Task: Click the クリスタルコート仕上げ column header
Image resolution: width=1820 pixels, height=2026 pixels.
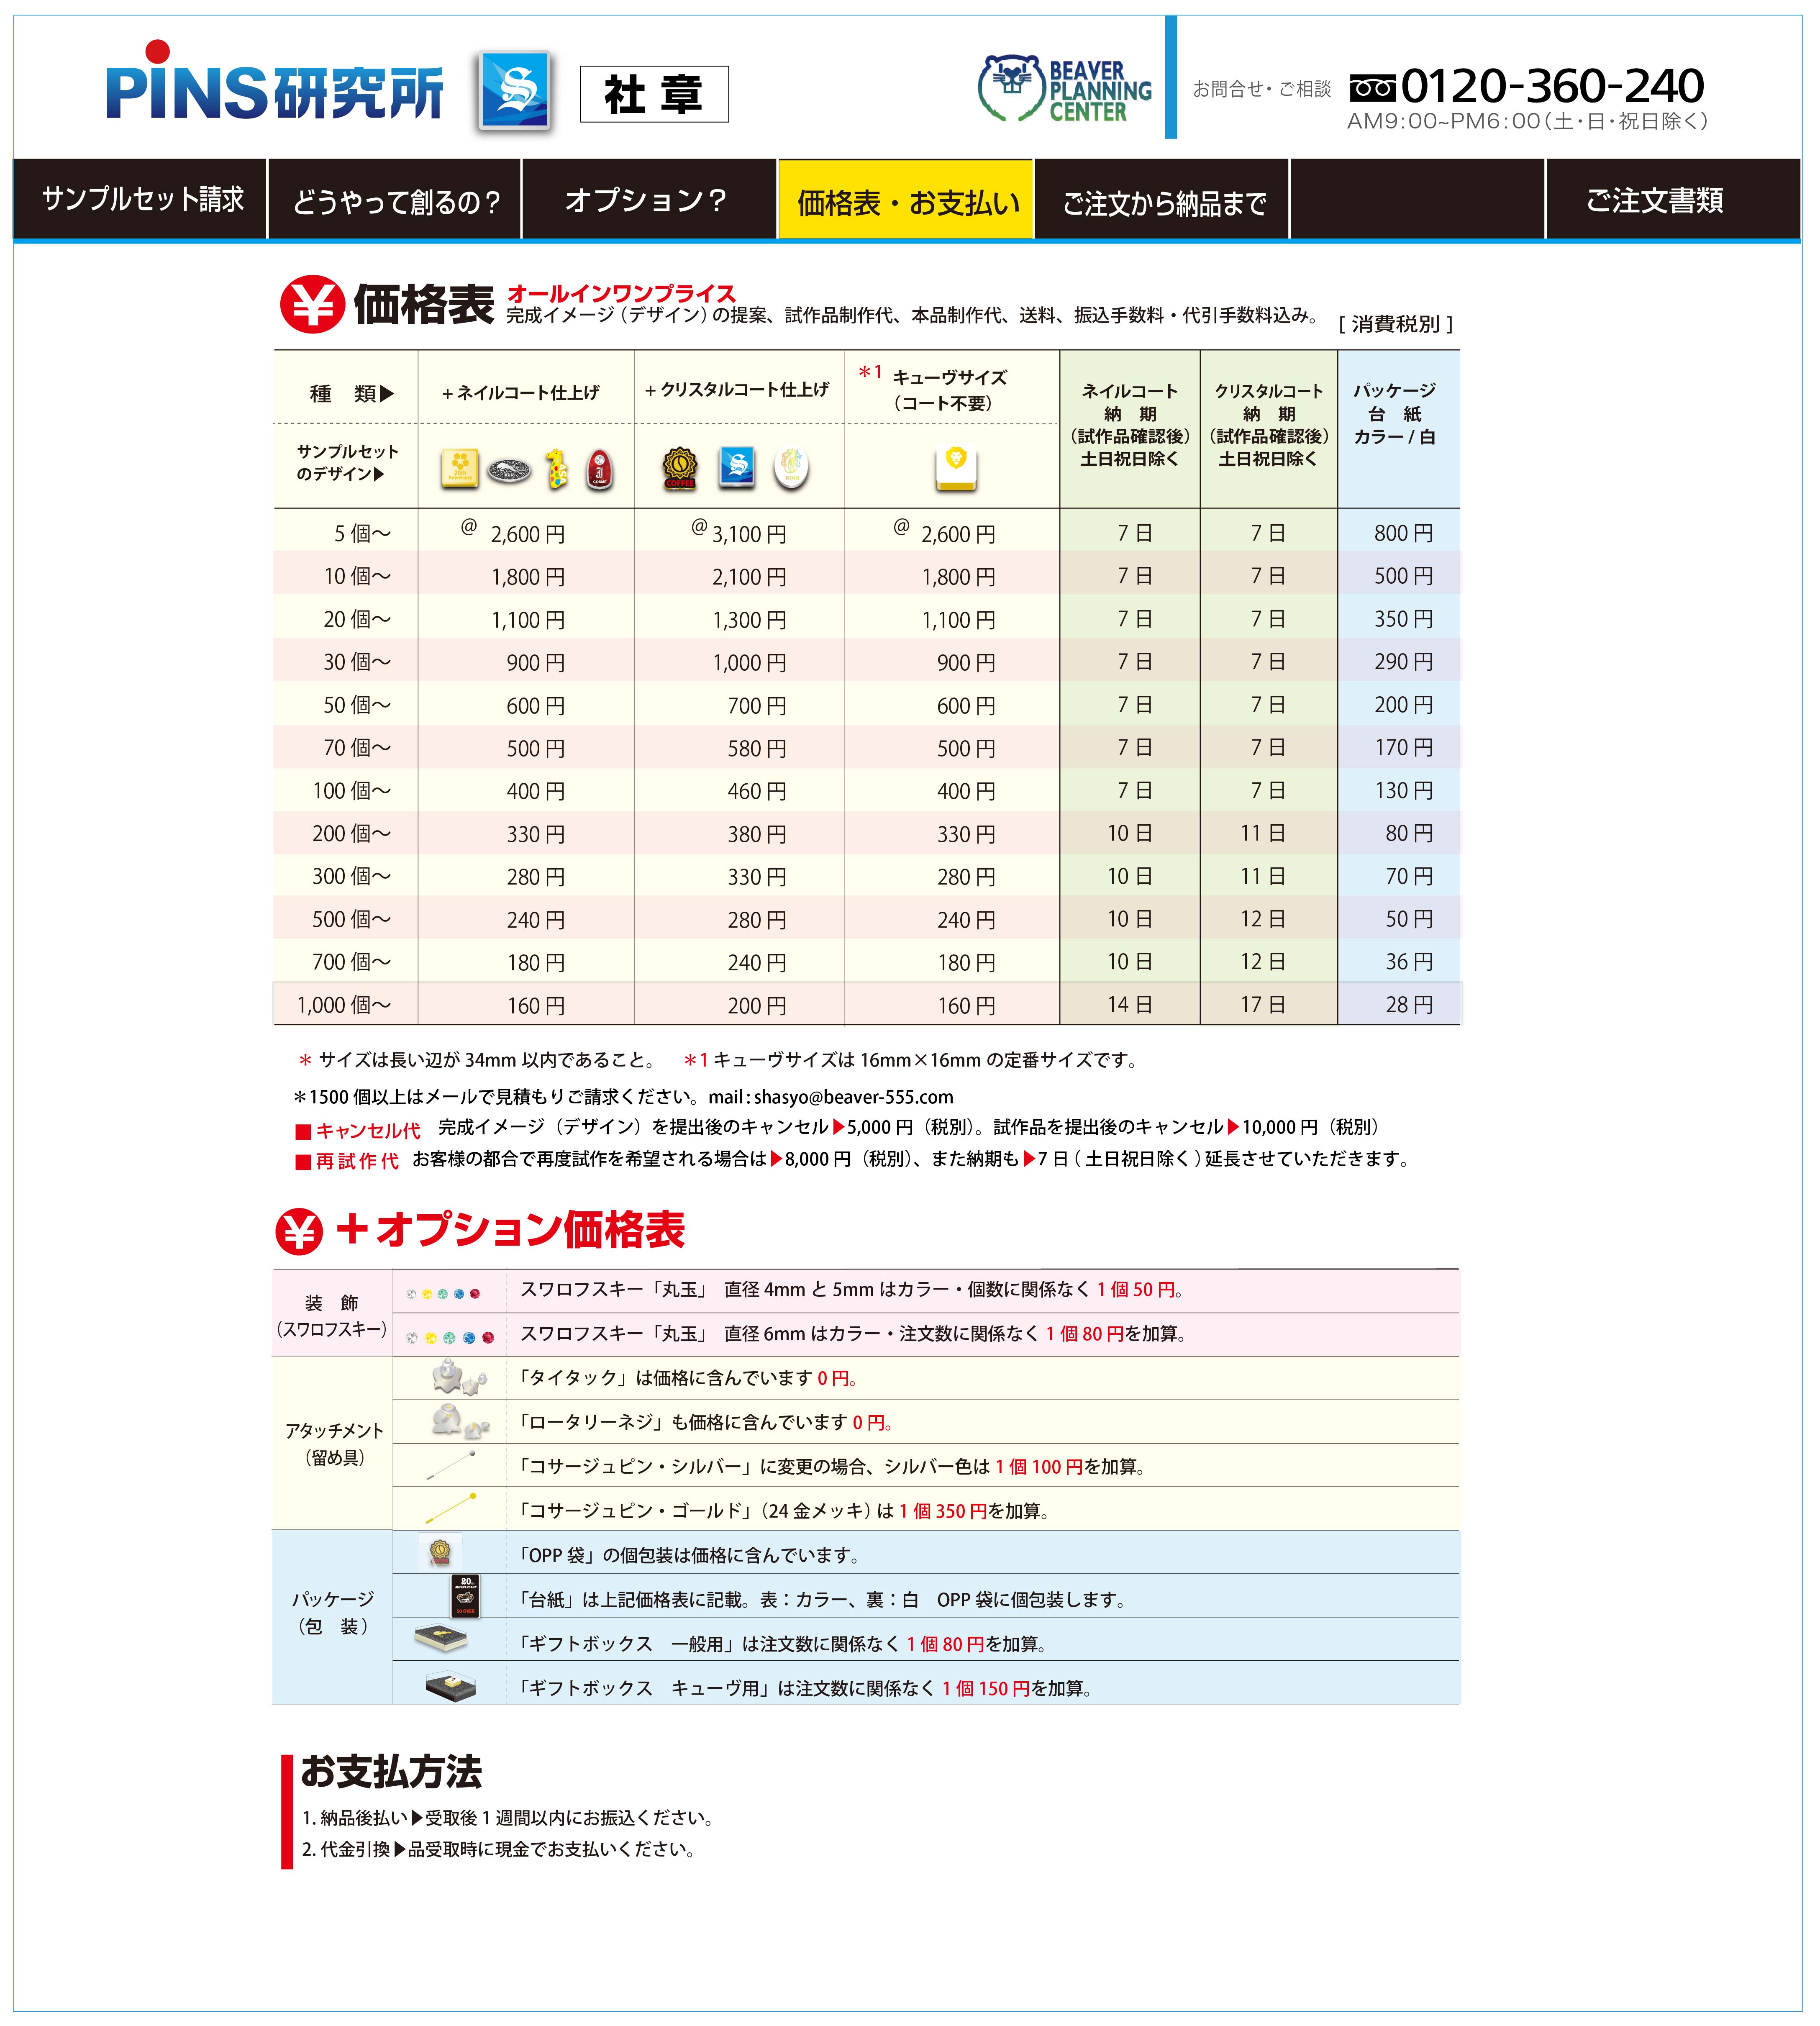Action: pos(737,389)
